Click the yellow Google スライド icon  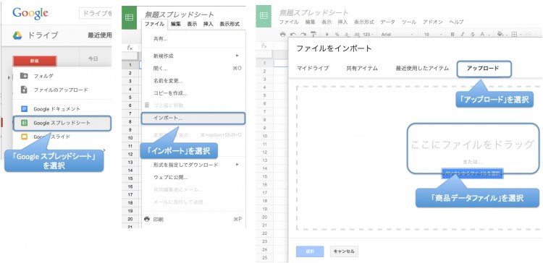pyautogui.click(x=24, y=137)
